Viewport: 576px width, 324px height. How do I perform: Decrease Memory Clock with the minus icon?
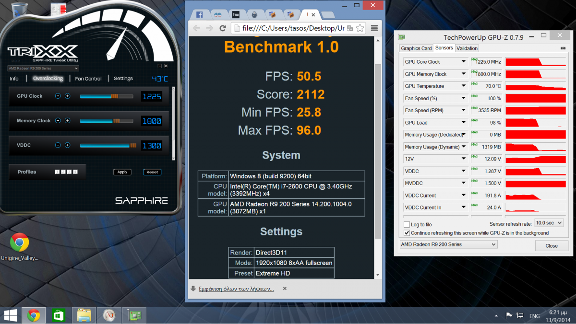[58, 120]
